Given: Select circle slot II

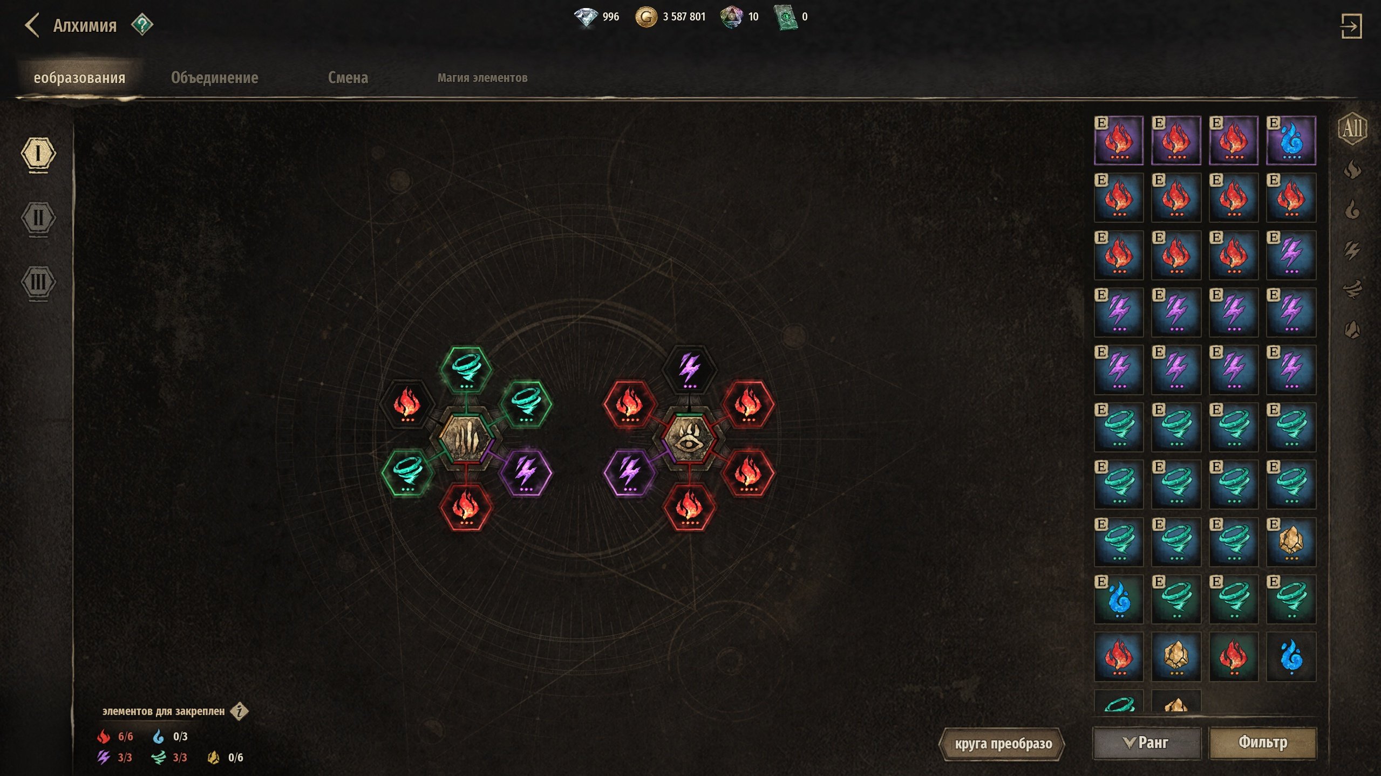Looking at the screenshot, I should [x=38, y=218].
